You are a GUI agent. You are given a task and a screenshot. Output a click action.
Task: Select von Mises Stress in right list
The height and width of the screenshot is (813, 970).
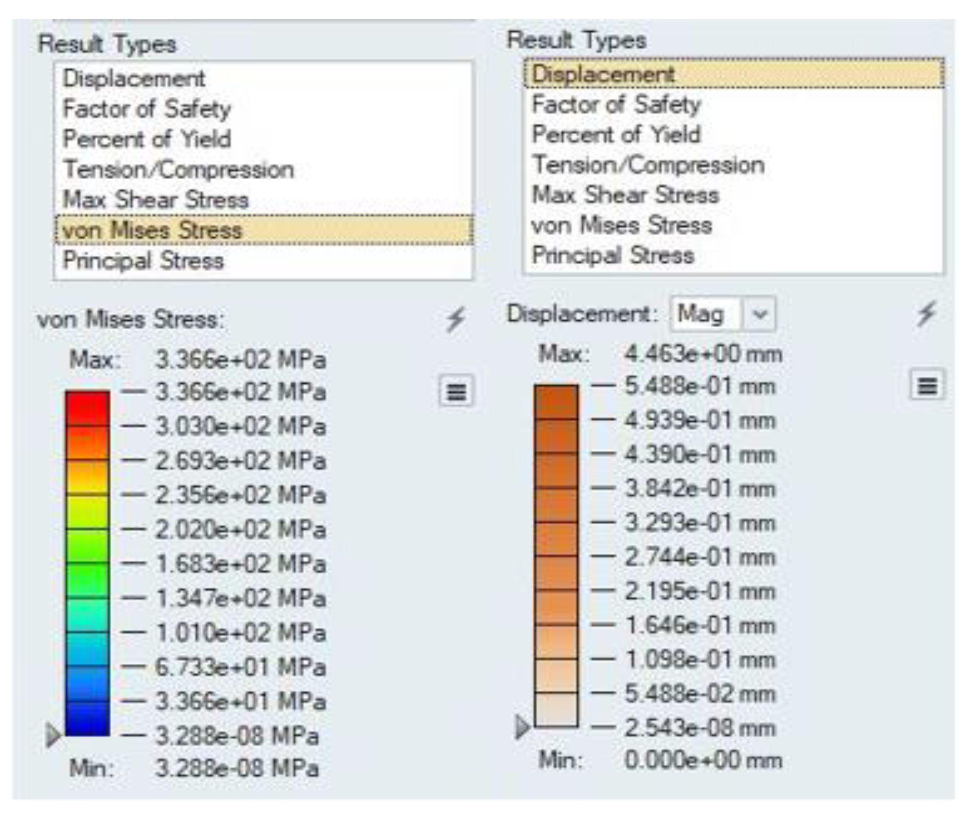tap(622, 225)
